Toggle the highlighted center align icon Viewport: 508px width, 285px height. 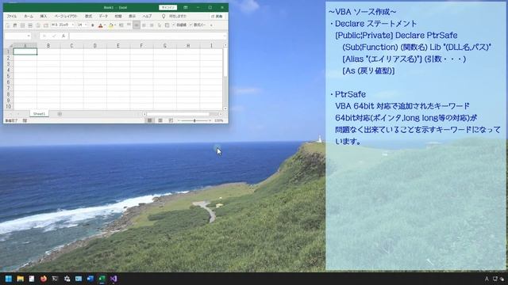pos(137,25)
